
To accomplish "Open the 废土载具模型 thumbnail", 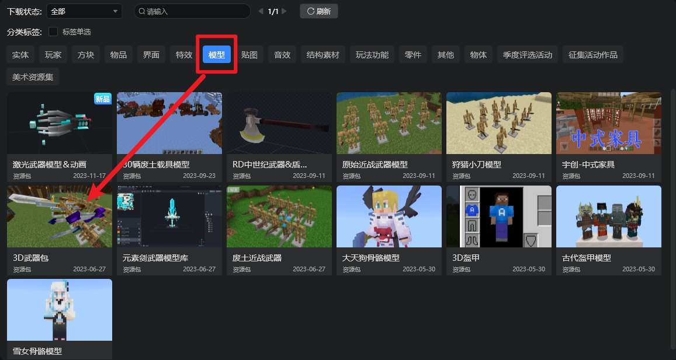I will point(169,123).
